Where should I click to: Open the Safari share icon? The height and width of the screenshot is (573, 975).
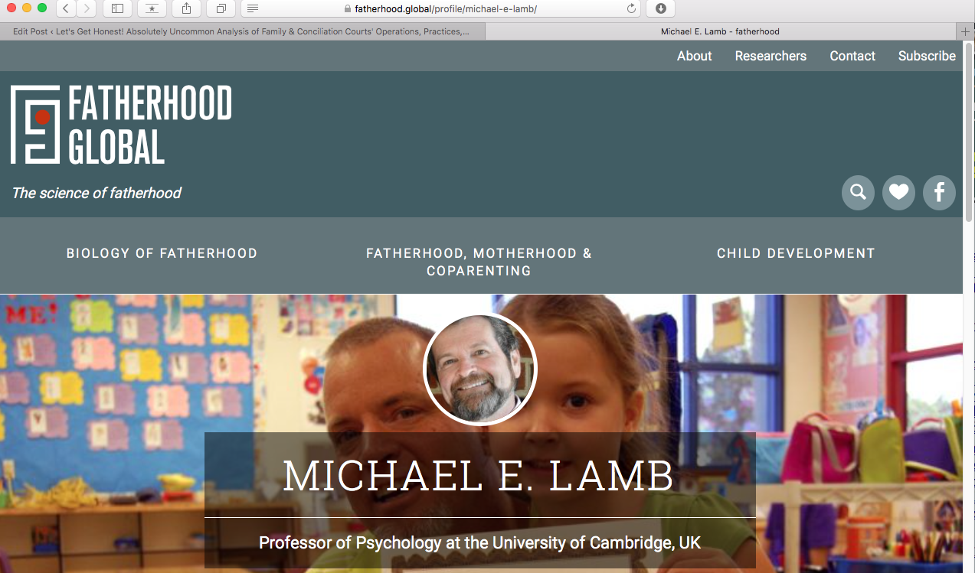coord(187,8)
